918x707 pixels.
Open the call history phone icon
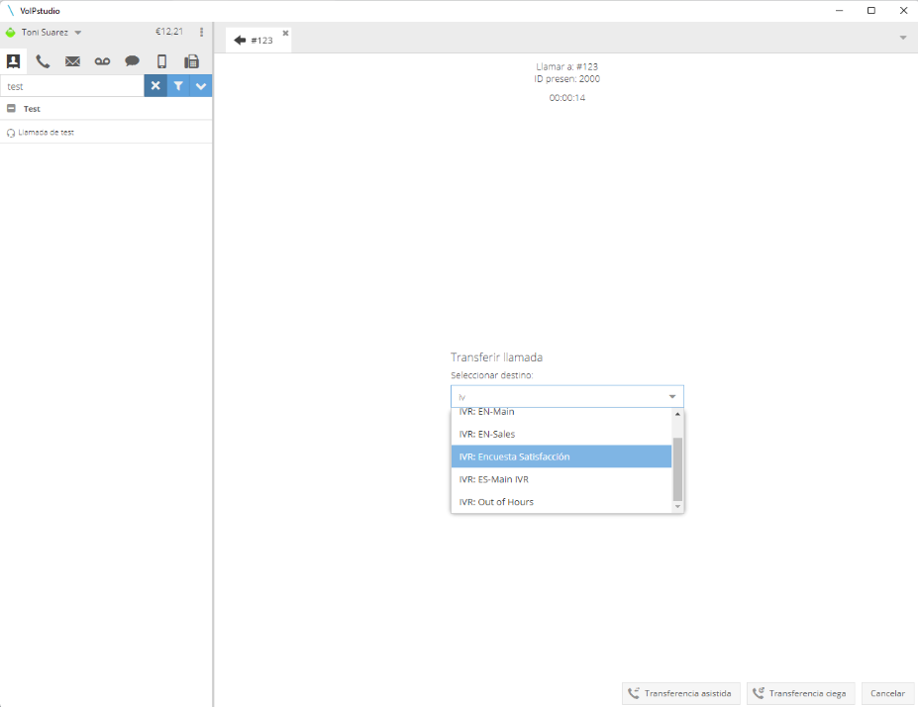[43, 61]
